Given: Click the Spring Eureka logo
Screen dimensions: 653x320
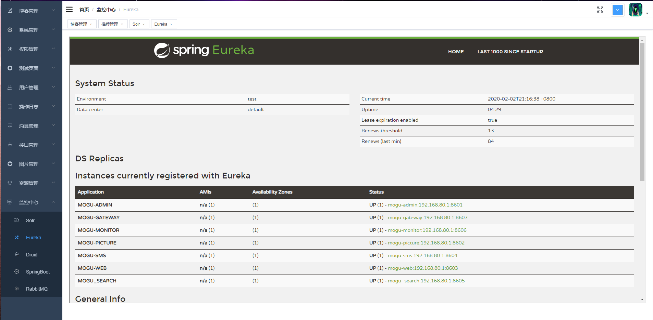Looking at the screenshot, I should click(204, 50).
